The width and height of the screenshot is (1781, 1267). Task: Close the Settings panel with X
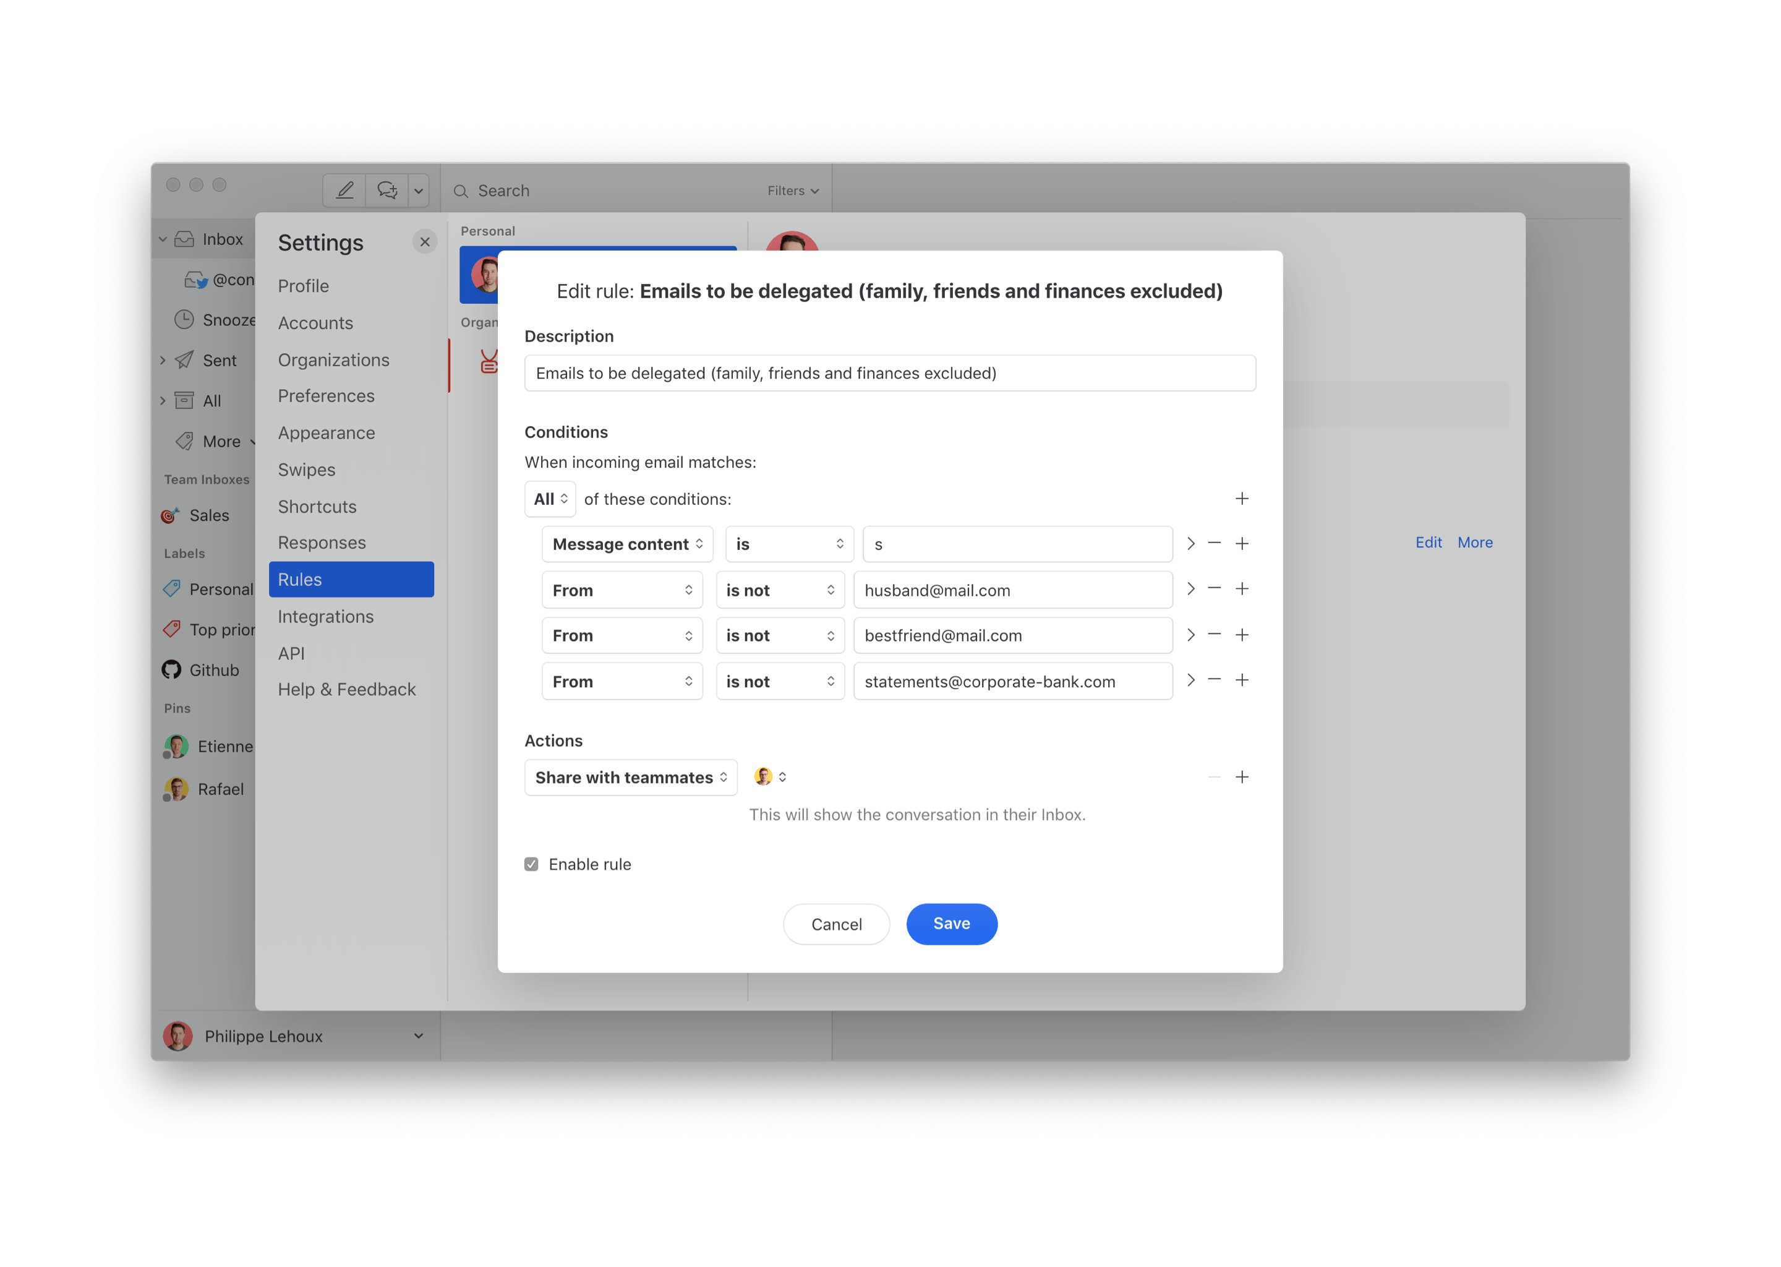(x=425, y=242)
